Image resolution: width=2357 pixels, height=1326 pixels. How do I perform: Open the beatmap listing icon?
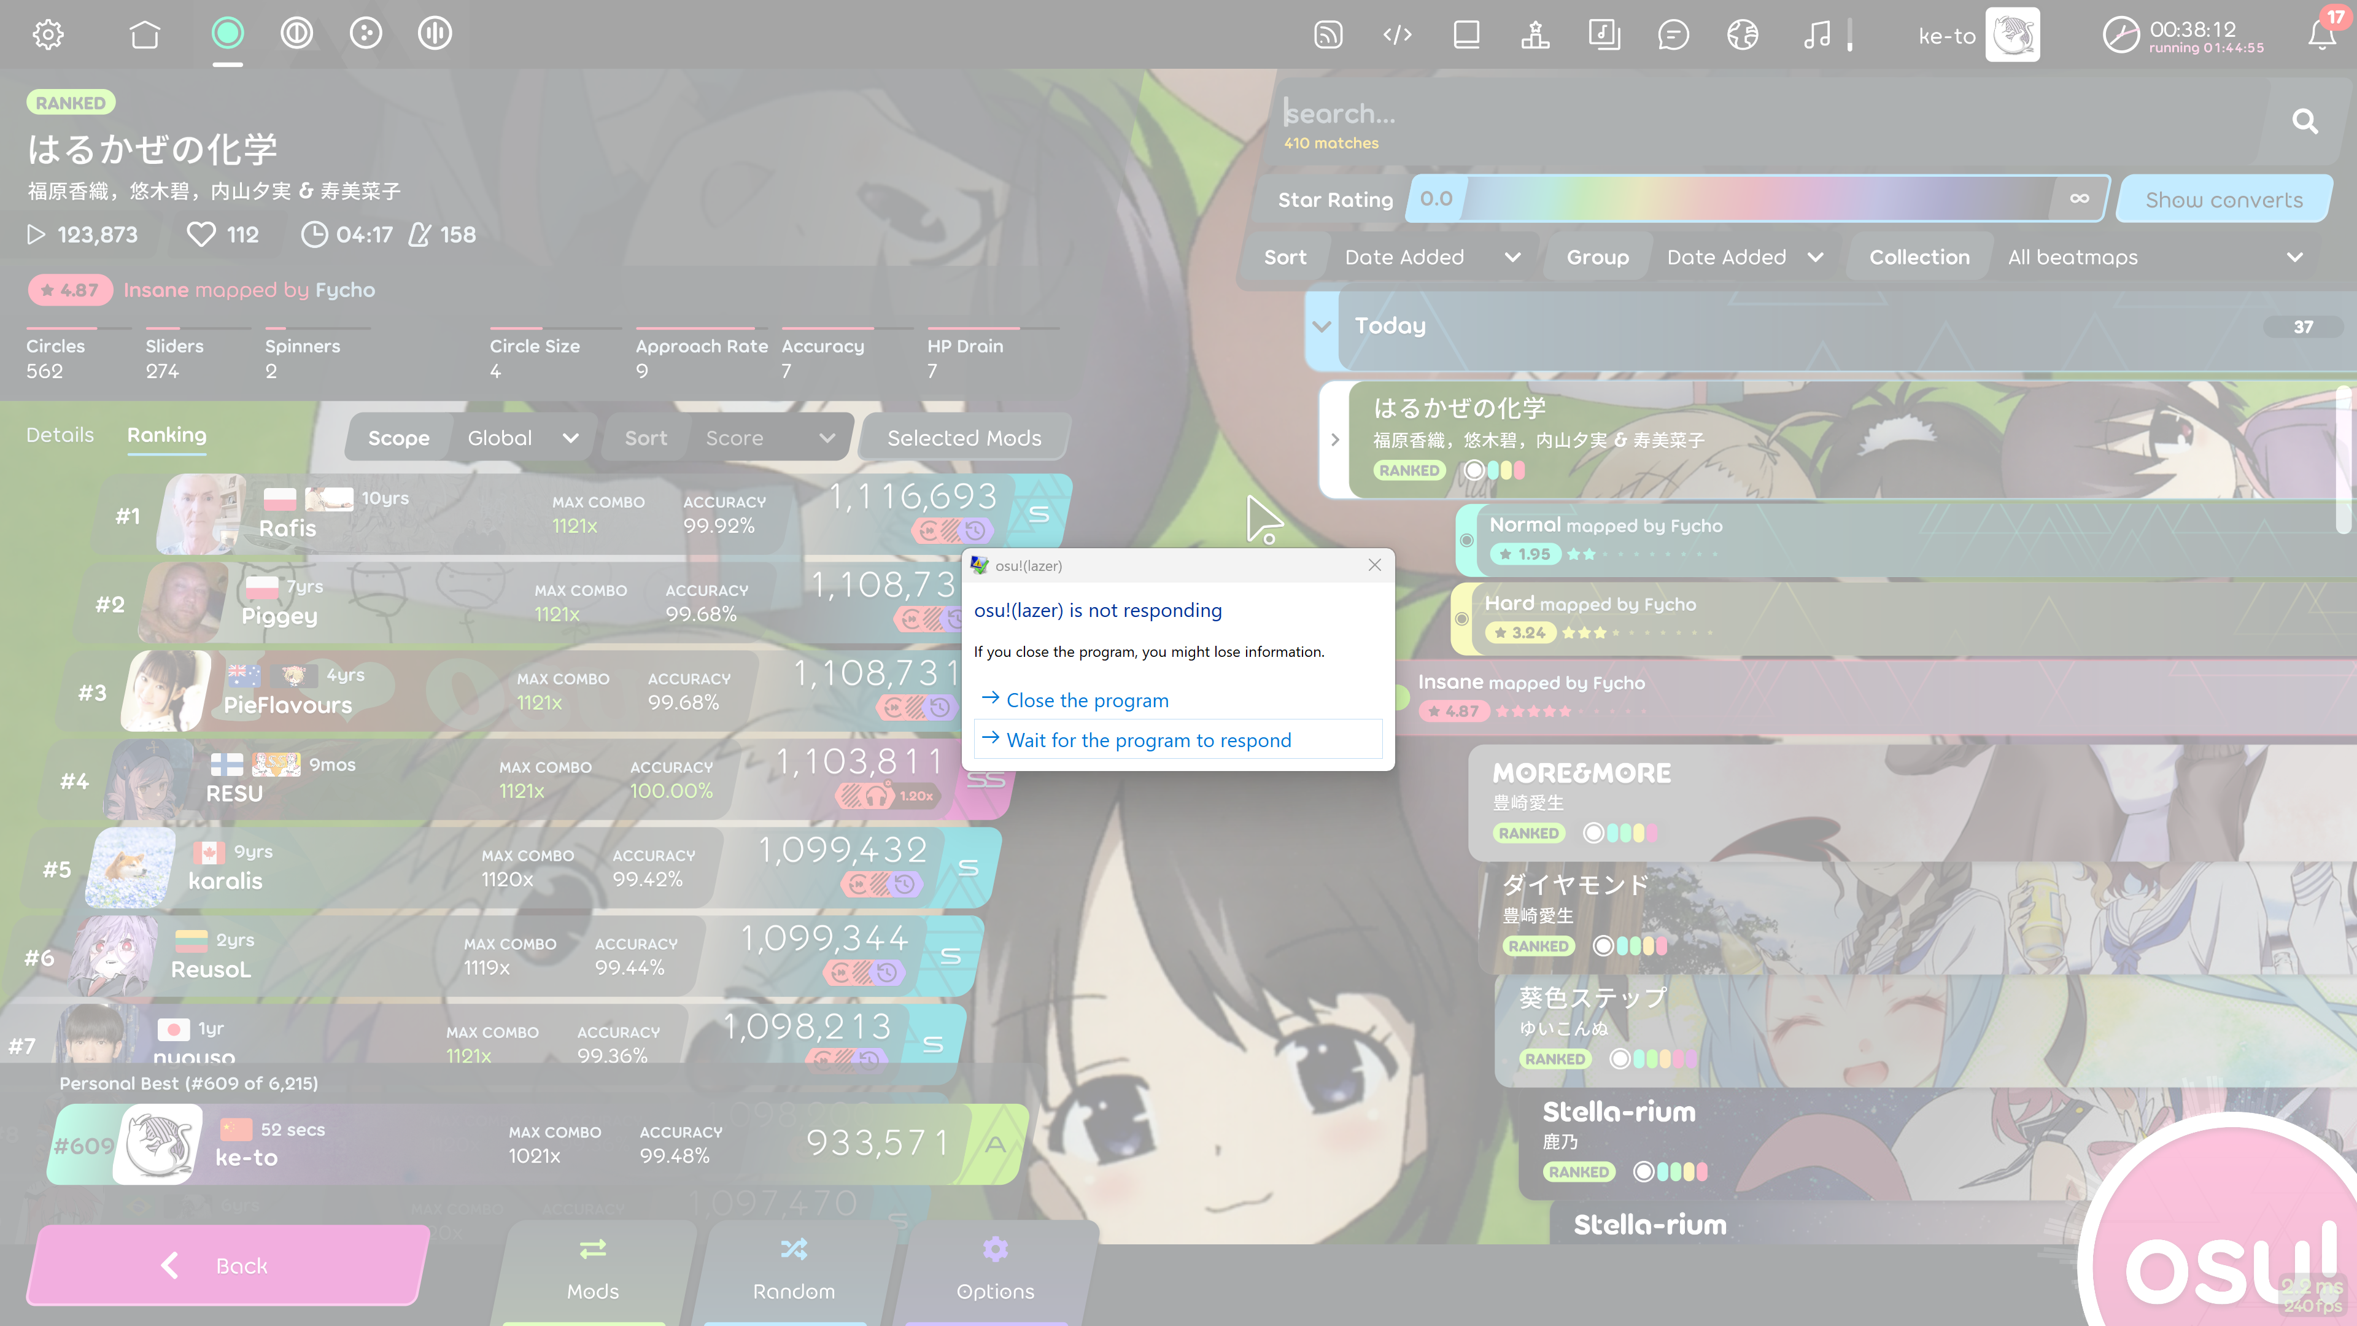point(1605,35)
